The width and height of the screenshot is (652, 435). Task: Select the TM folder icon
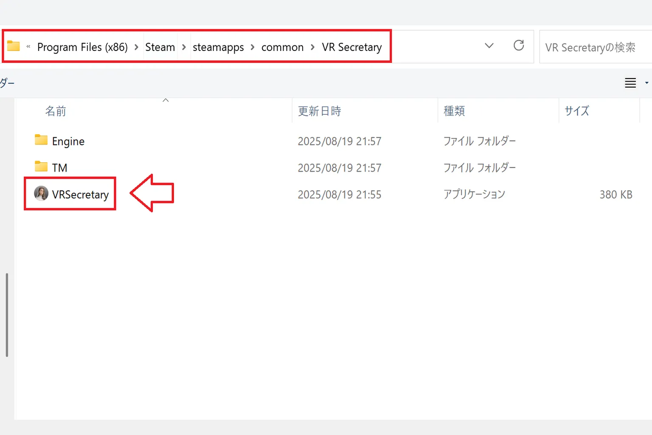pyautogui.click(x=41, y=166)
